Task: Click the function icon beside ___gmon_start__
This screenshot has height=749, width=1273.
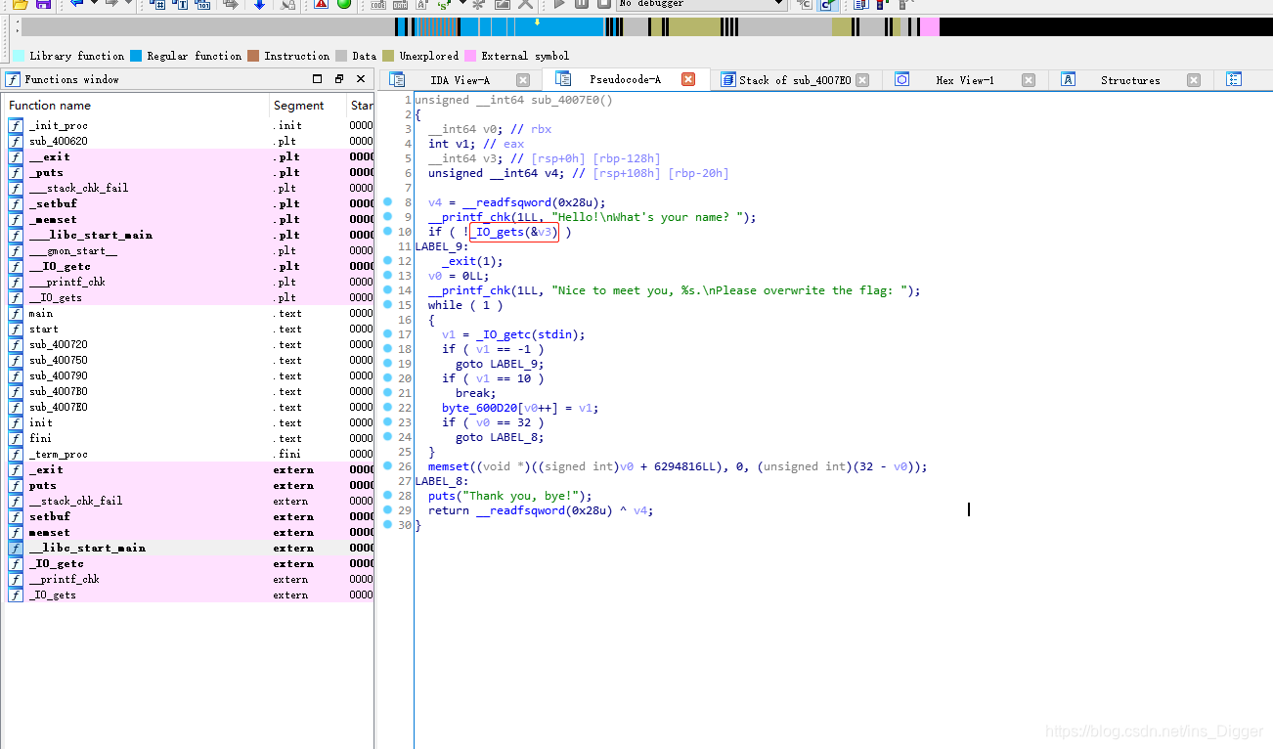Action: (15, 250)
